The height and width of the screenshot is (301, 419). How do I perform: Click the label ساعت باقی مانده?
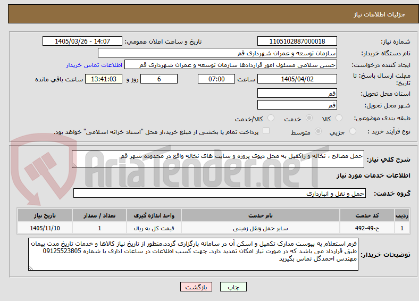[59, 79]
